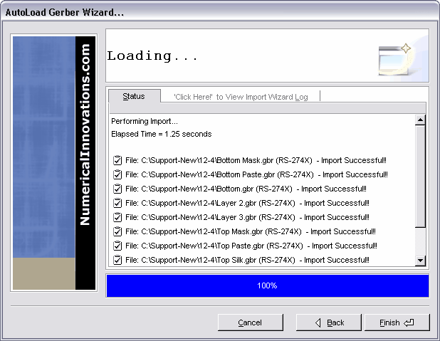The width and height of the screenshot is (440, 341).
Task: Click the clipboard icon for Bottom.gbr
Action: click(x=117, y=189)
